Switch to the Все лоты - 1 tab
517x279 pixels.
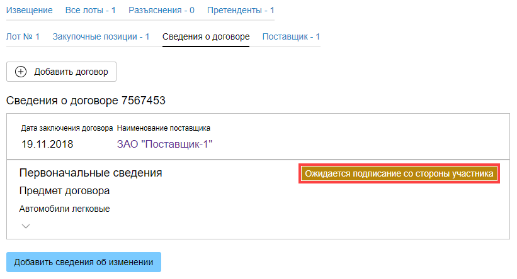91,11
